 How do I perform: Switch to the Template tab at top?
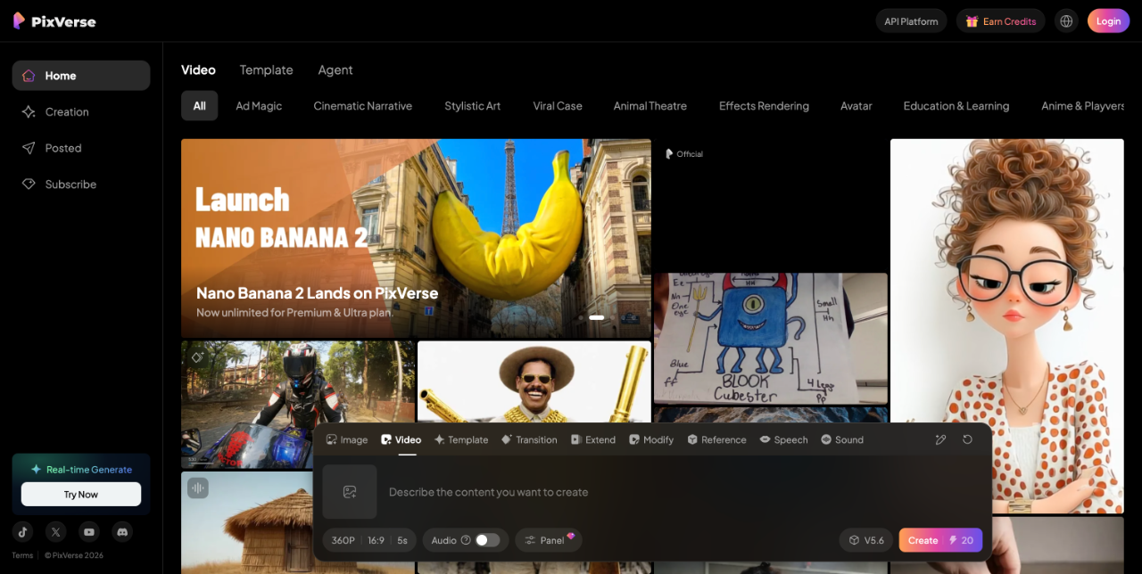(266, 70)
